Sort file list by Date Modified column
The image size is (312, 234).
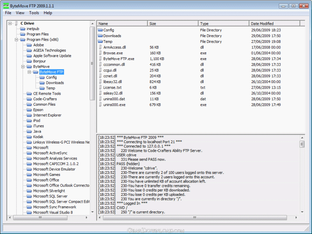click(x=275, y=23)
